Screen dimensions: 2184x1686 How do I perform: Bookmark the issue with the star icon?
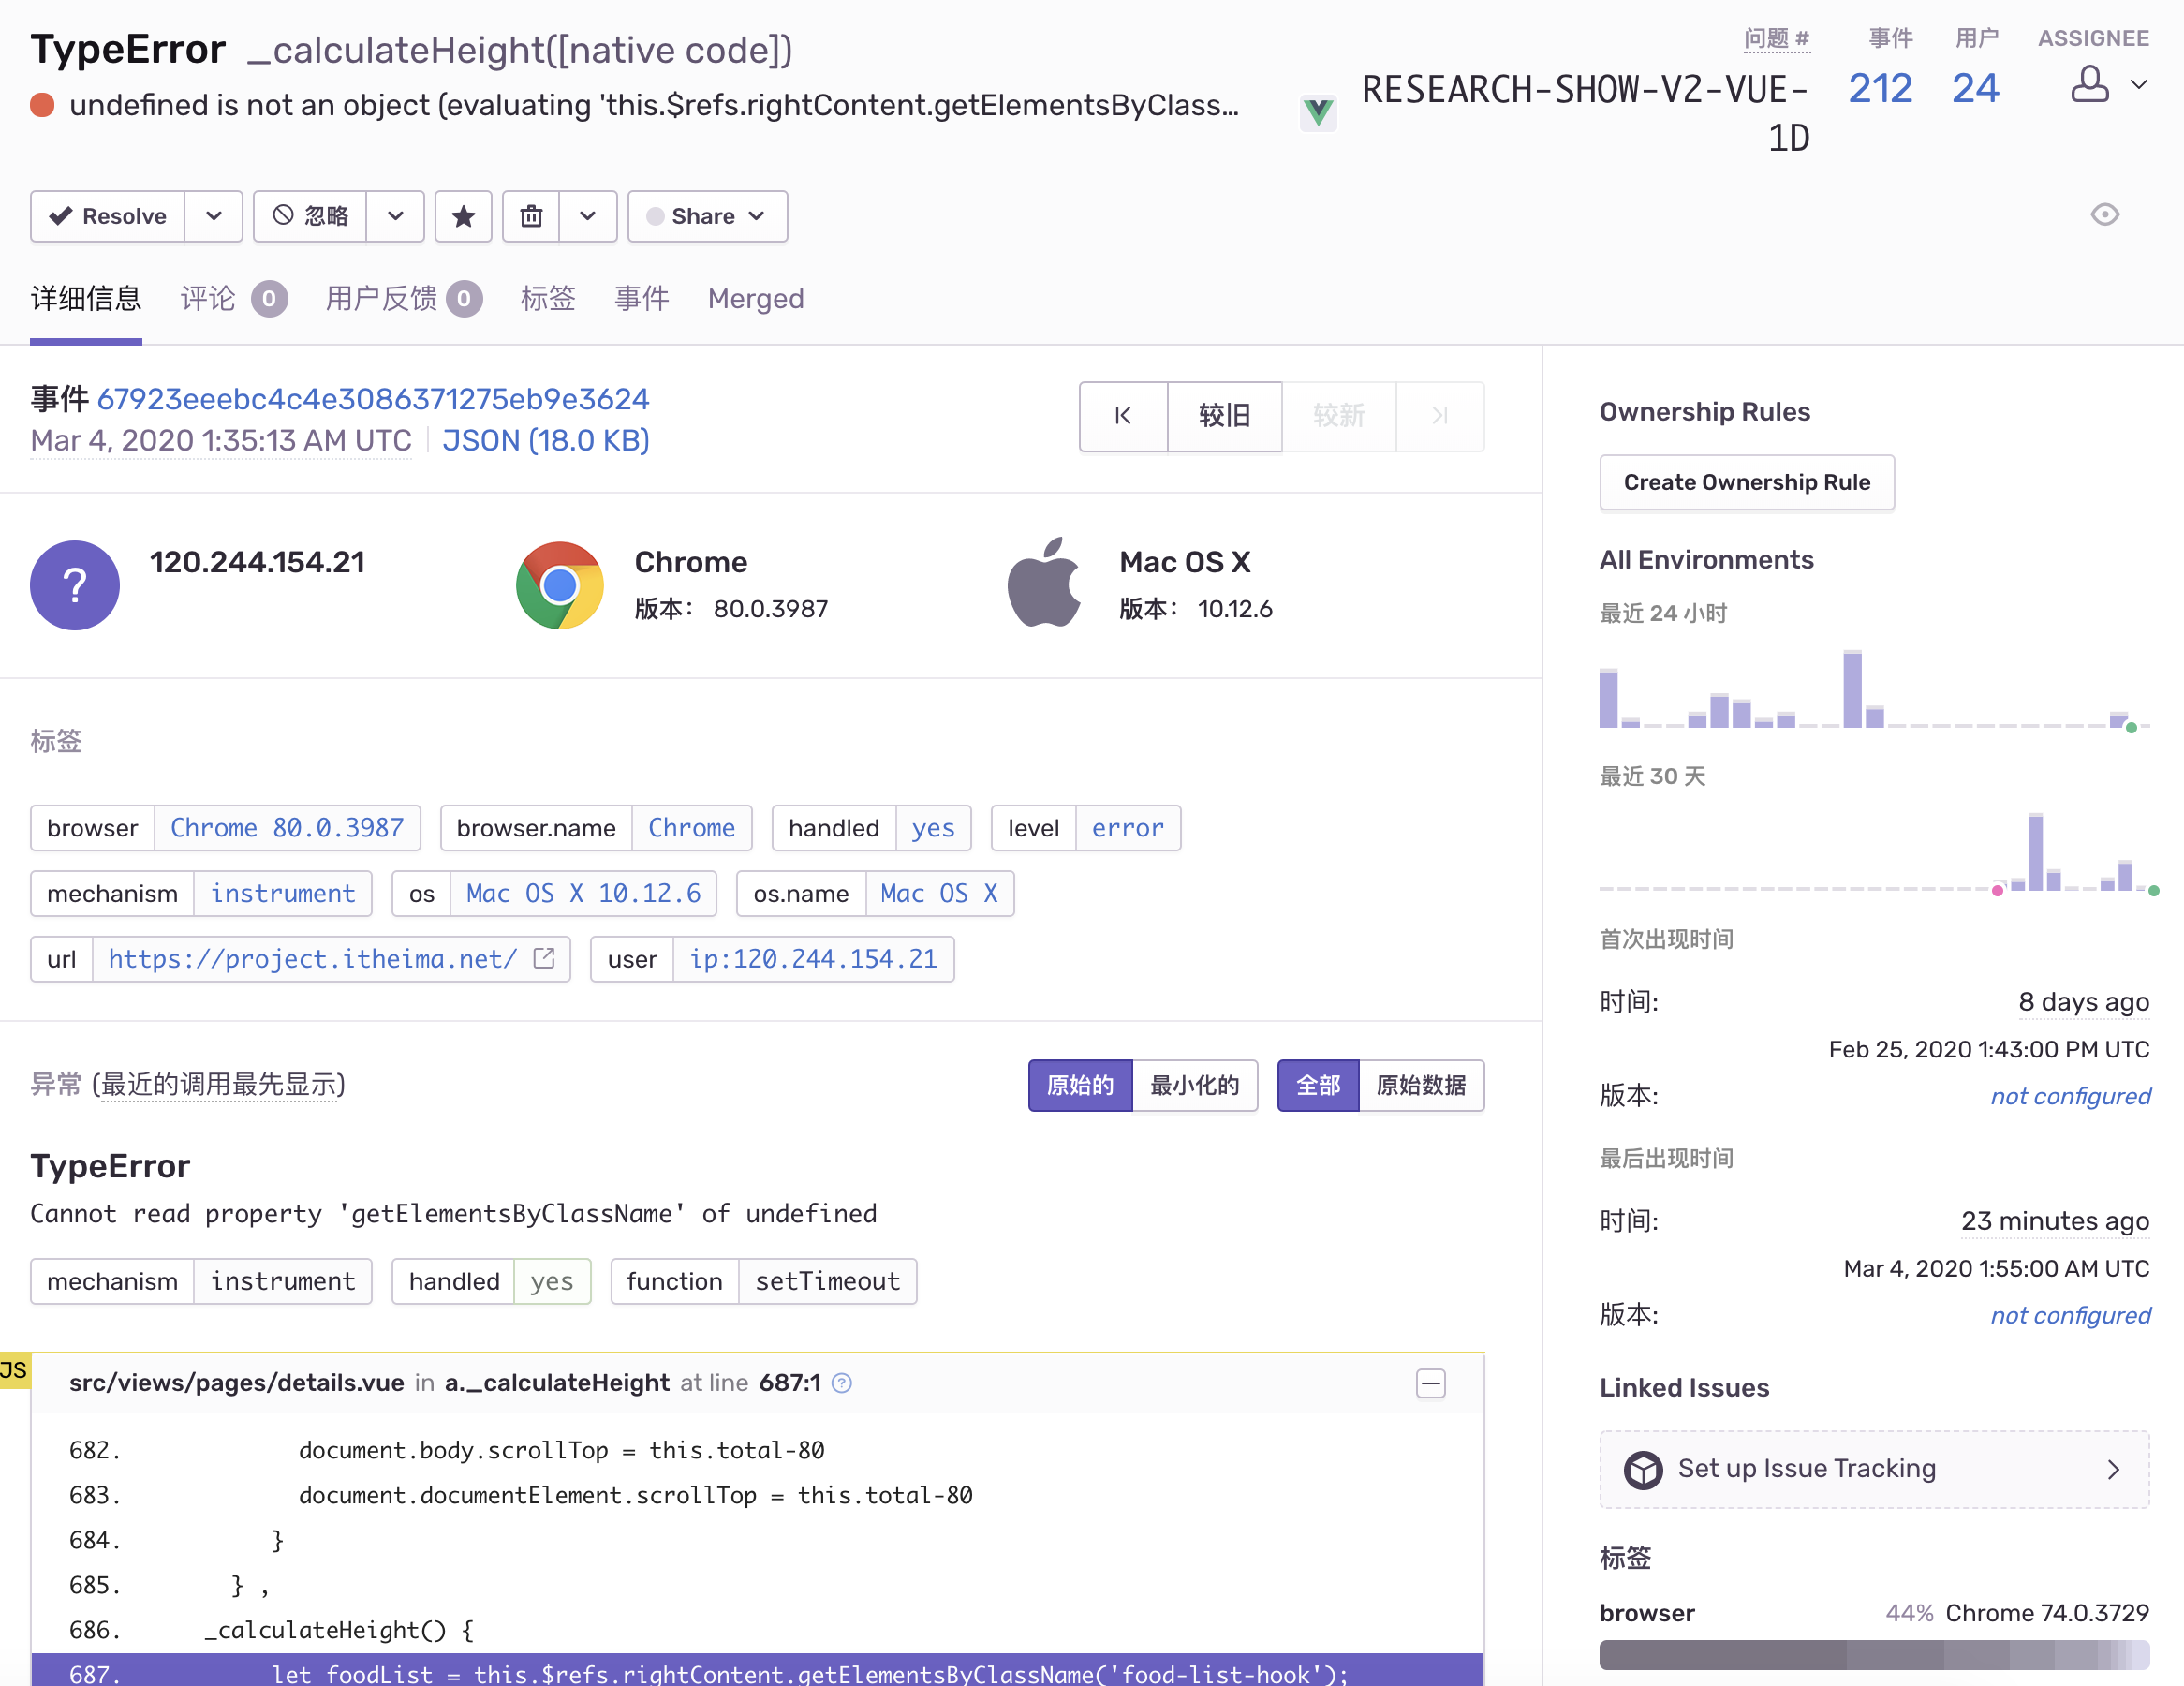click(463, 216)
